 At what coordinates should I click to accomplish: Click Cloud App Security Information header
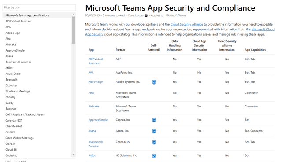(x=199, y=46)
